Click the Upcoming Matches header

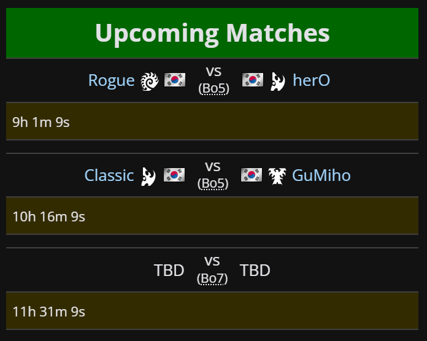tap(212, 33)
